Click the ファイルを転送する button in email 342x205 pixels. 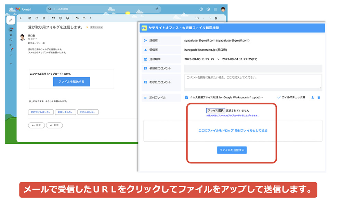71,82
